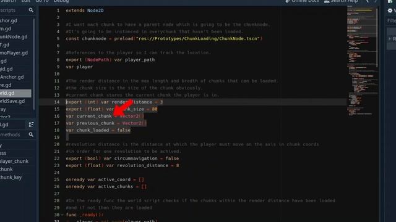Click the var chunk_loaded false line
Image resolution: width=396 pixels, height=222 pixels.
pos(98,130)
